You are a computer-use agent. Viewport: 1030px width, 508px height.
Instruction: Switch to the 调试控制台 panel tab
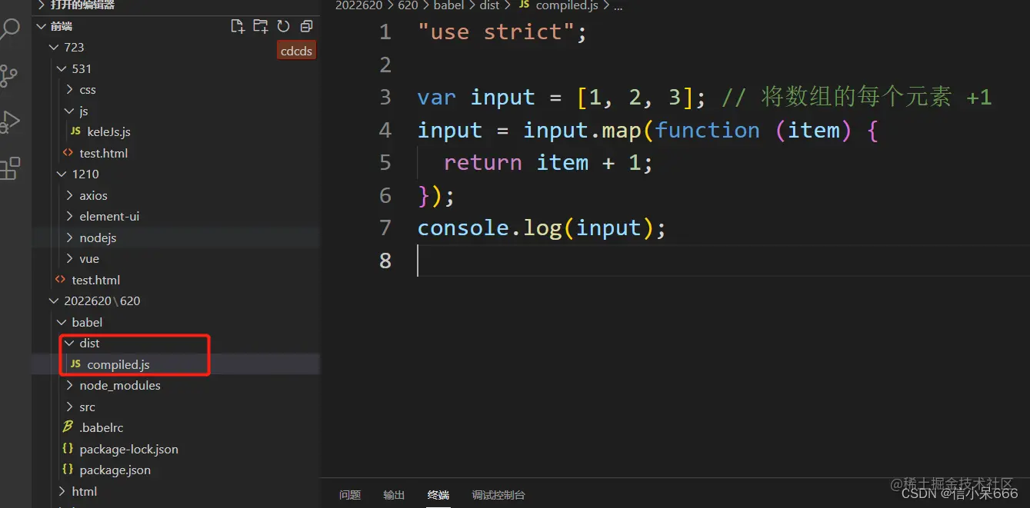tap(498, 495)
